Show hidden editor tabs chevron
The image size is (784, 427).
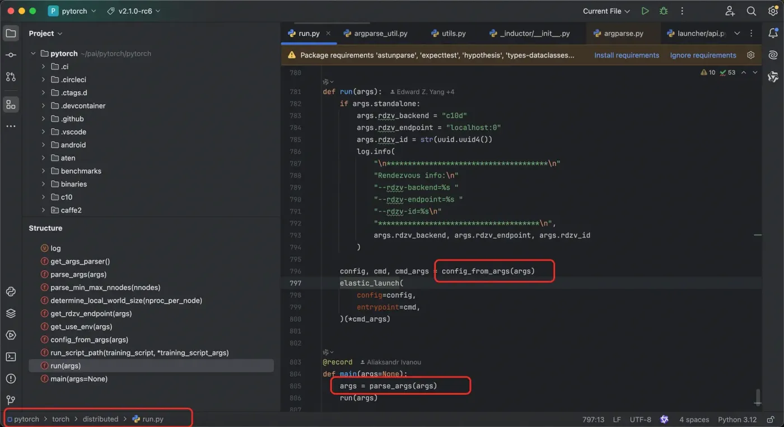click(x=736, y=34)
